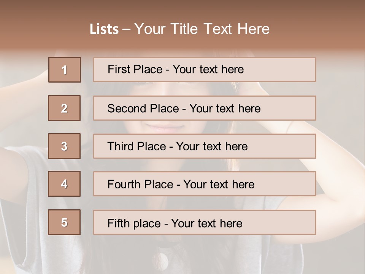The image size is (365, 274).
Task: Select the number 2 square
Action: [64, 108]
